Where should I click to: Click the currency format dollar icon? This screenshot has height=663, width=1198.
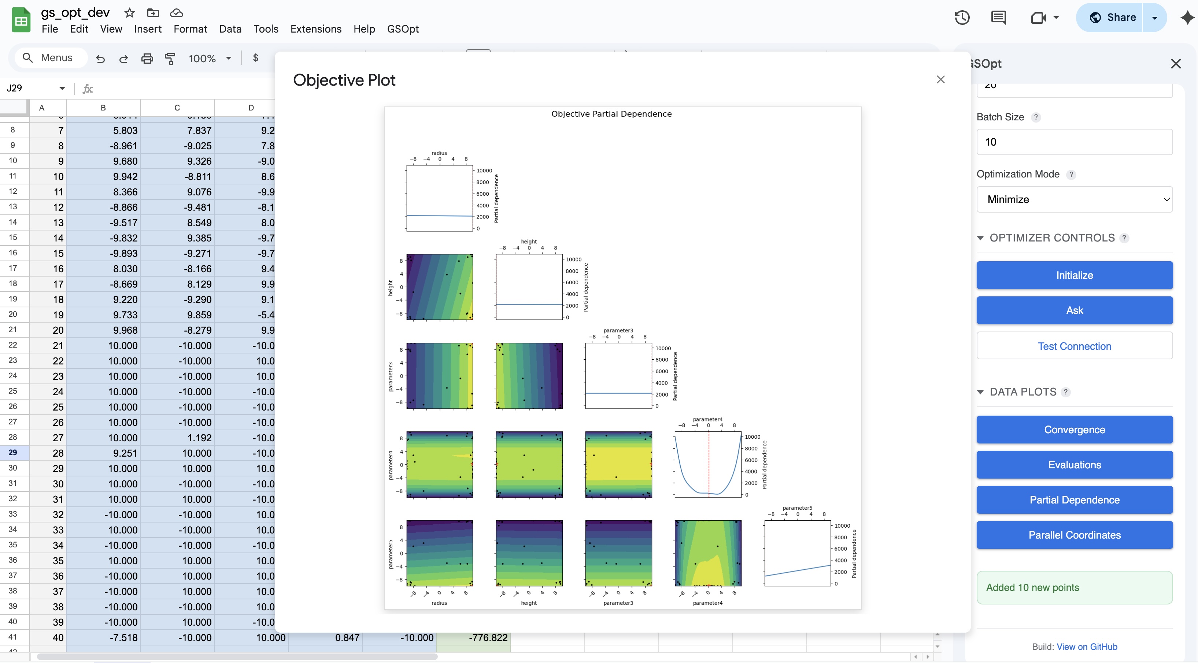point(255,58)
